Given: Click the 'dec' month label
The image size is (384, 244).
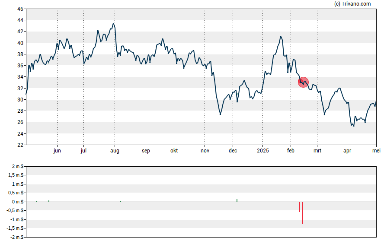Looking at the screenshot, I should (233, 151).
